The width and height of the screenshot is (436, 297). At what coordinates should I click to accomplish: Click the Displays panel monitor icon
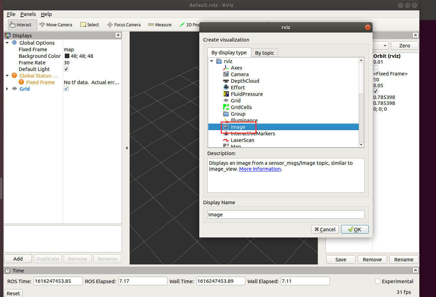coord(8,35)
